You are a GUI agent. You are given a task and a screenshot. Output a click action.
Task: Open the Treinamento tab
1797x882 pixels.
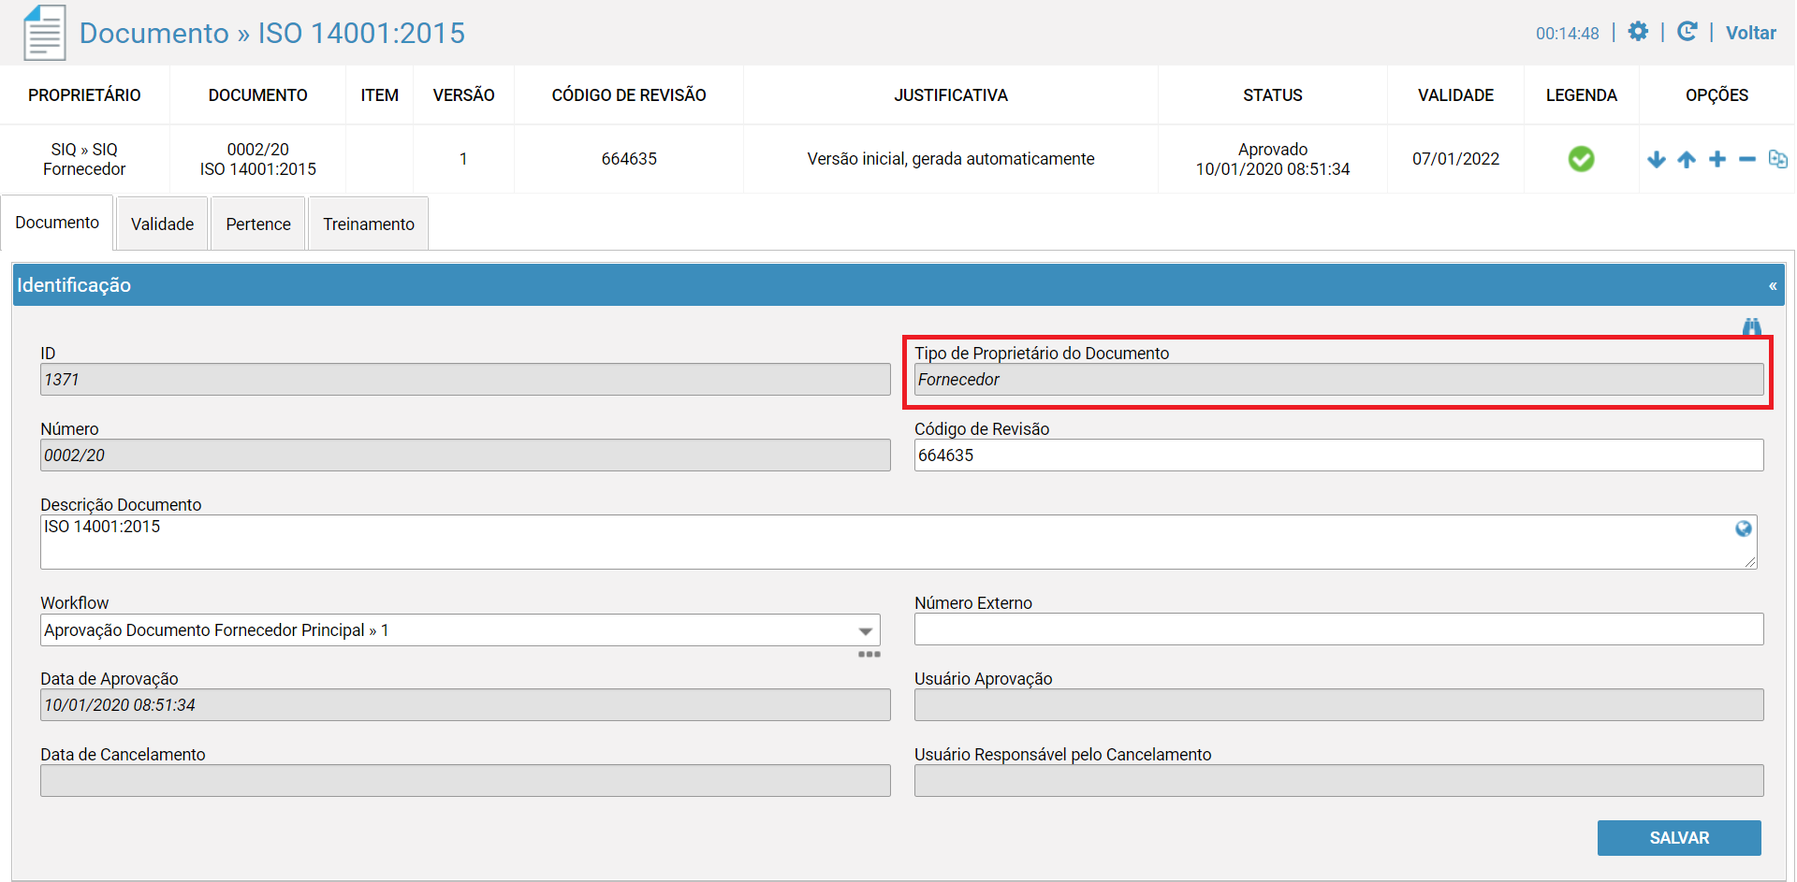(369, 224)
